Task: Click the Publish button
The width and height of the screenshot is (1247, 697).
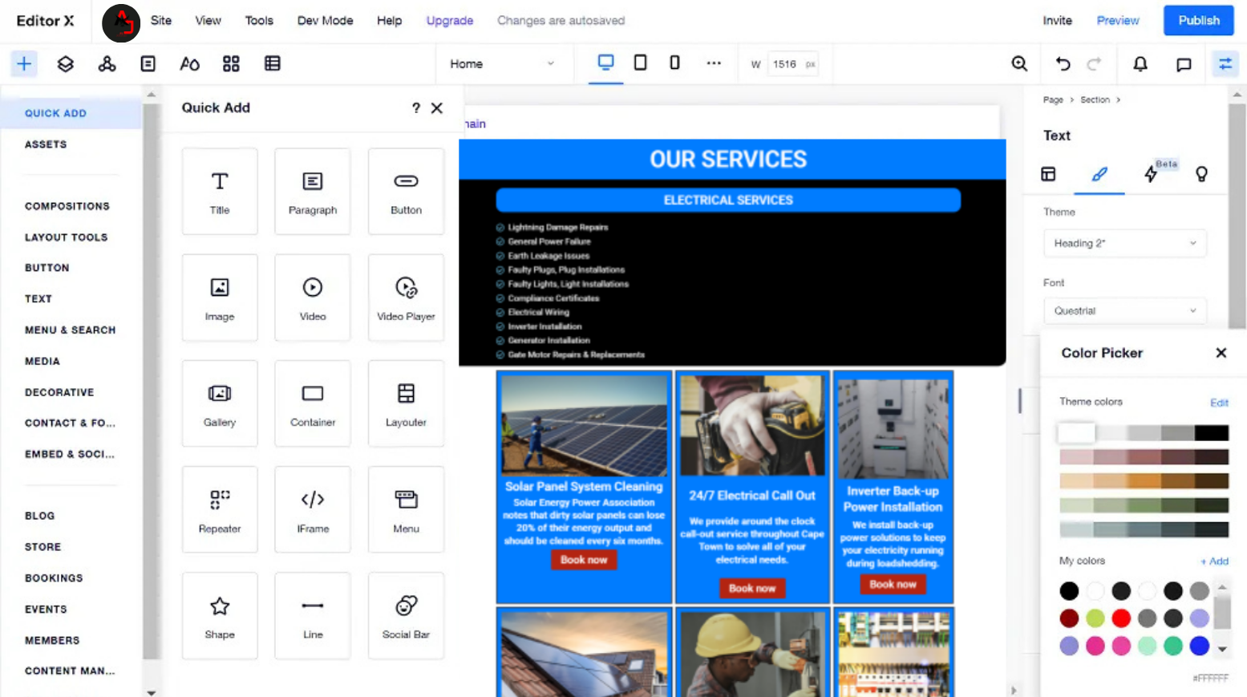Action: point(1198,21)
